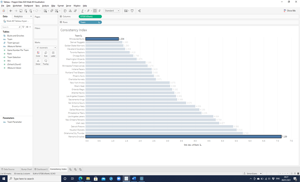Viewport: 300px width, 182px height.
Task: Click the Pause Auto Updates toolbar icon
Action: (x=31, y=11)
